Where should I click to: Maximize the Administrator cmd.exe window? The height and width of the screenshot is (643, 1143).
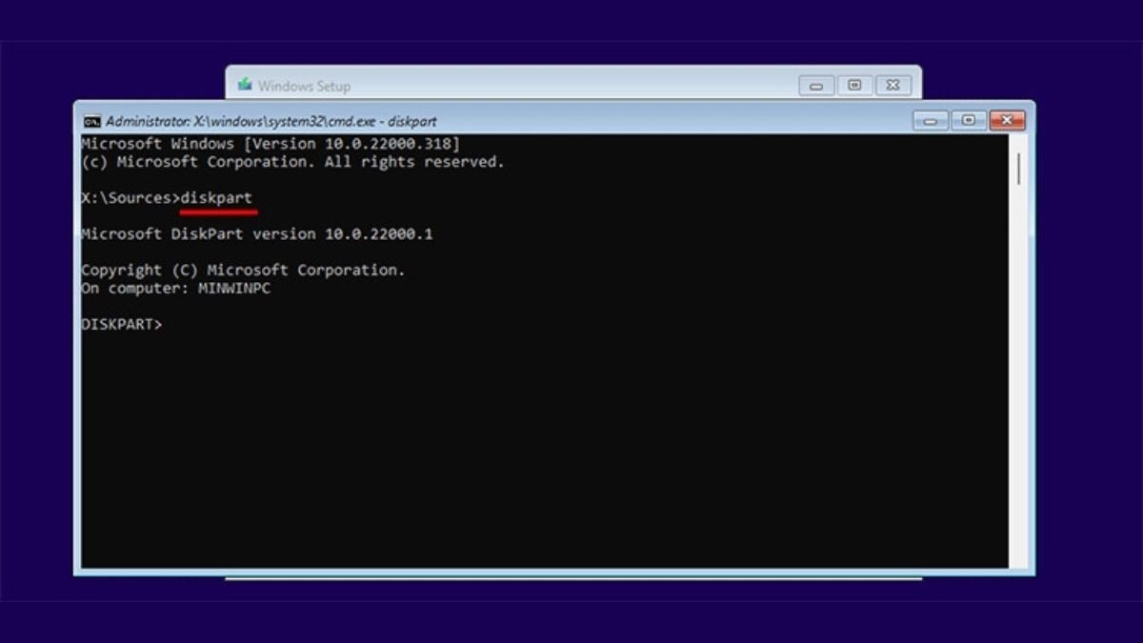pyautogui.click(x=969, y=121)
